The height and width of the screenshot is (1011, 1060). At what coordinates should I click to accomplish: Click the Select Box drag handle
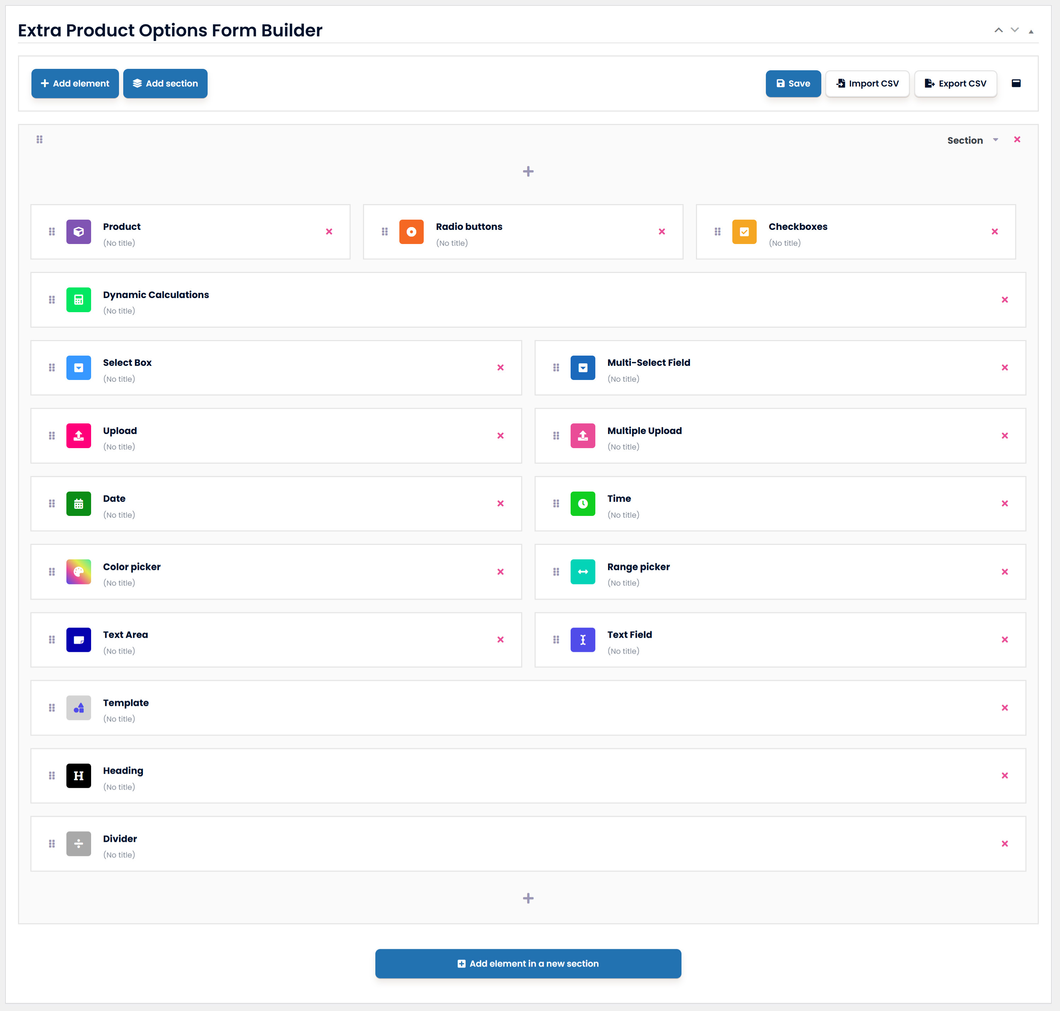point(52,368)
